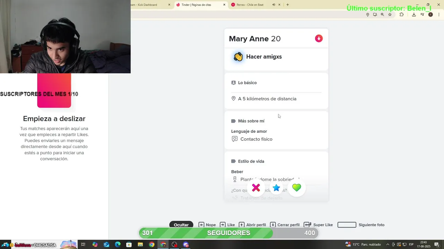
Task: Open the Chrome profile avatar
Action: pos(430,15)
